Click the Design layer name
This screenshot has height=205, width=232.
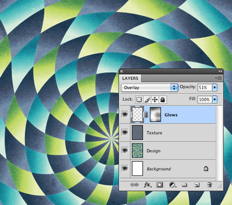(154, 151)
